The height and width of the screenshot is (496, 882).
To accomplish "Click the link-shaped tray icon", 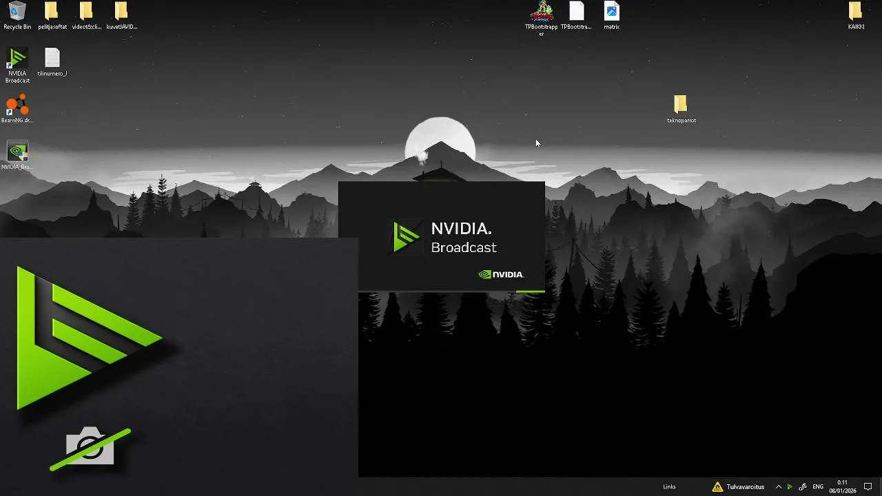I will pyautogui.click(x=803, y=487).
